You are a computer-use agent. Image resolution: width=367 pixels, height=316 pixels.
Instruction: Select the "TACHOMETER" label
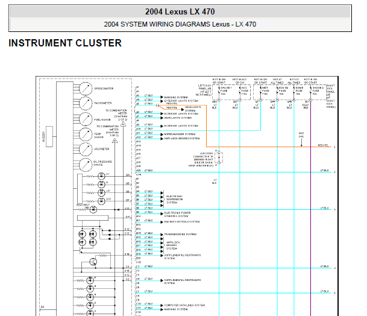pos(103,103)
